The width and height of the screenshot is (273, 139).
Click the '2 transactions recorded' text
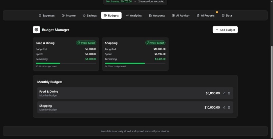tap(151, 1)
